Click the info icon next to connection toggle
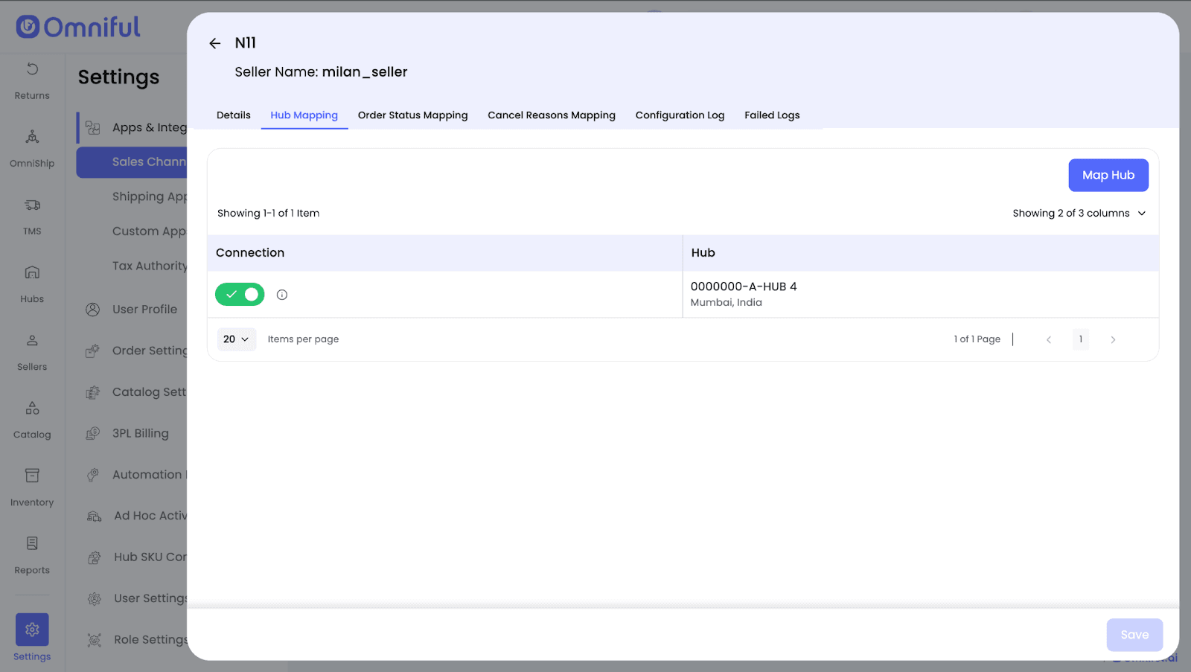 coord(282,295)
